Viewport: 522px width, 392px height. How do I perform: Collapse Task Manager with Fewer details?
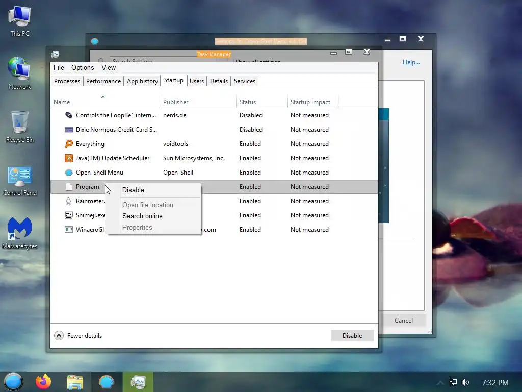[78, 336]
